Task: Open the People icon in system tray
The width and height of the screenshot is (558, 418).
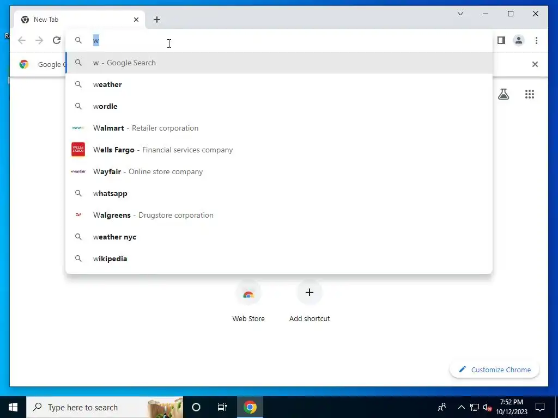Action: pos(442,407)
